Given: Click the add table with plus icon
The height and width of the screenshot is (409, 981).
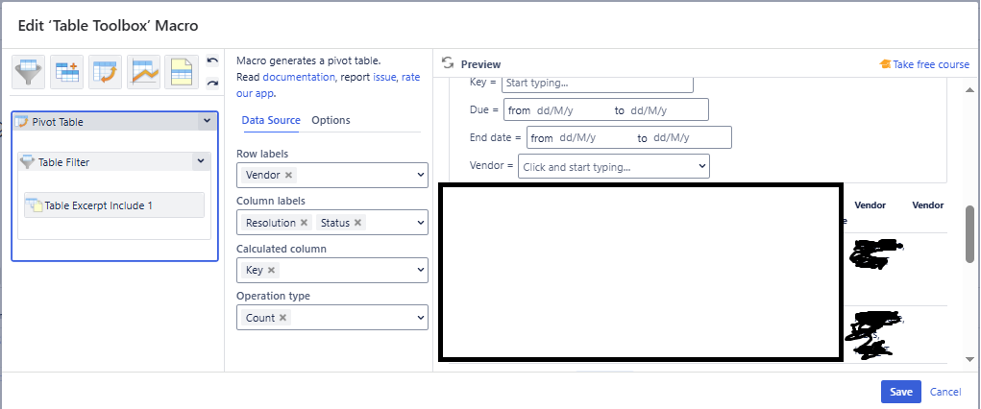Looking at the screenshot, I should (x=67, y=72).
